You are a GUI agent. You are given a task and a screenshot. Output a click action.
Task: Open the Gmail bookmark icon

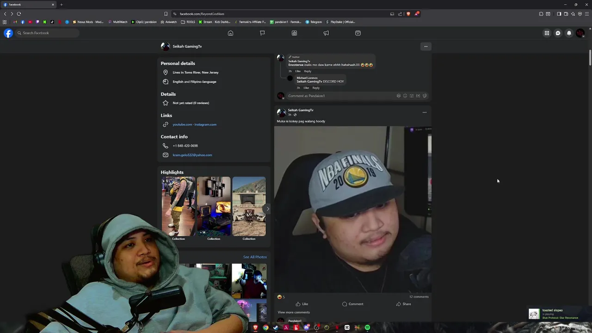click(x=15, y=22)
